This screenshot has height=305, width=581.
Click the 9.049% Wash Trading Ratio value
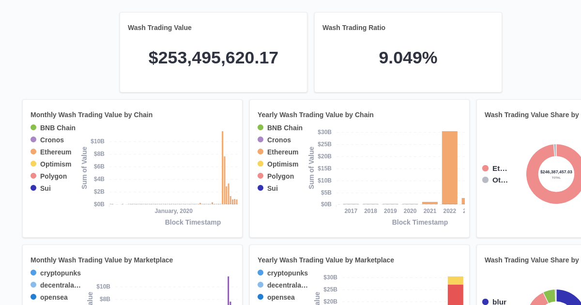point(408,58)
